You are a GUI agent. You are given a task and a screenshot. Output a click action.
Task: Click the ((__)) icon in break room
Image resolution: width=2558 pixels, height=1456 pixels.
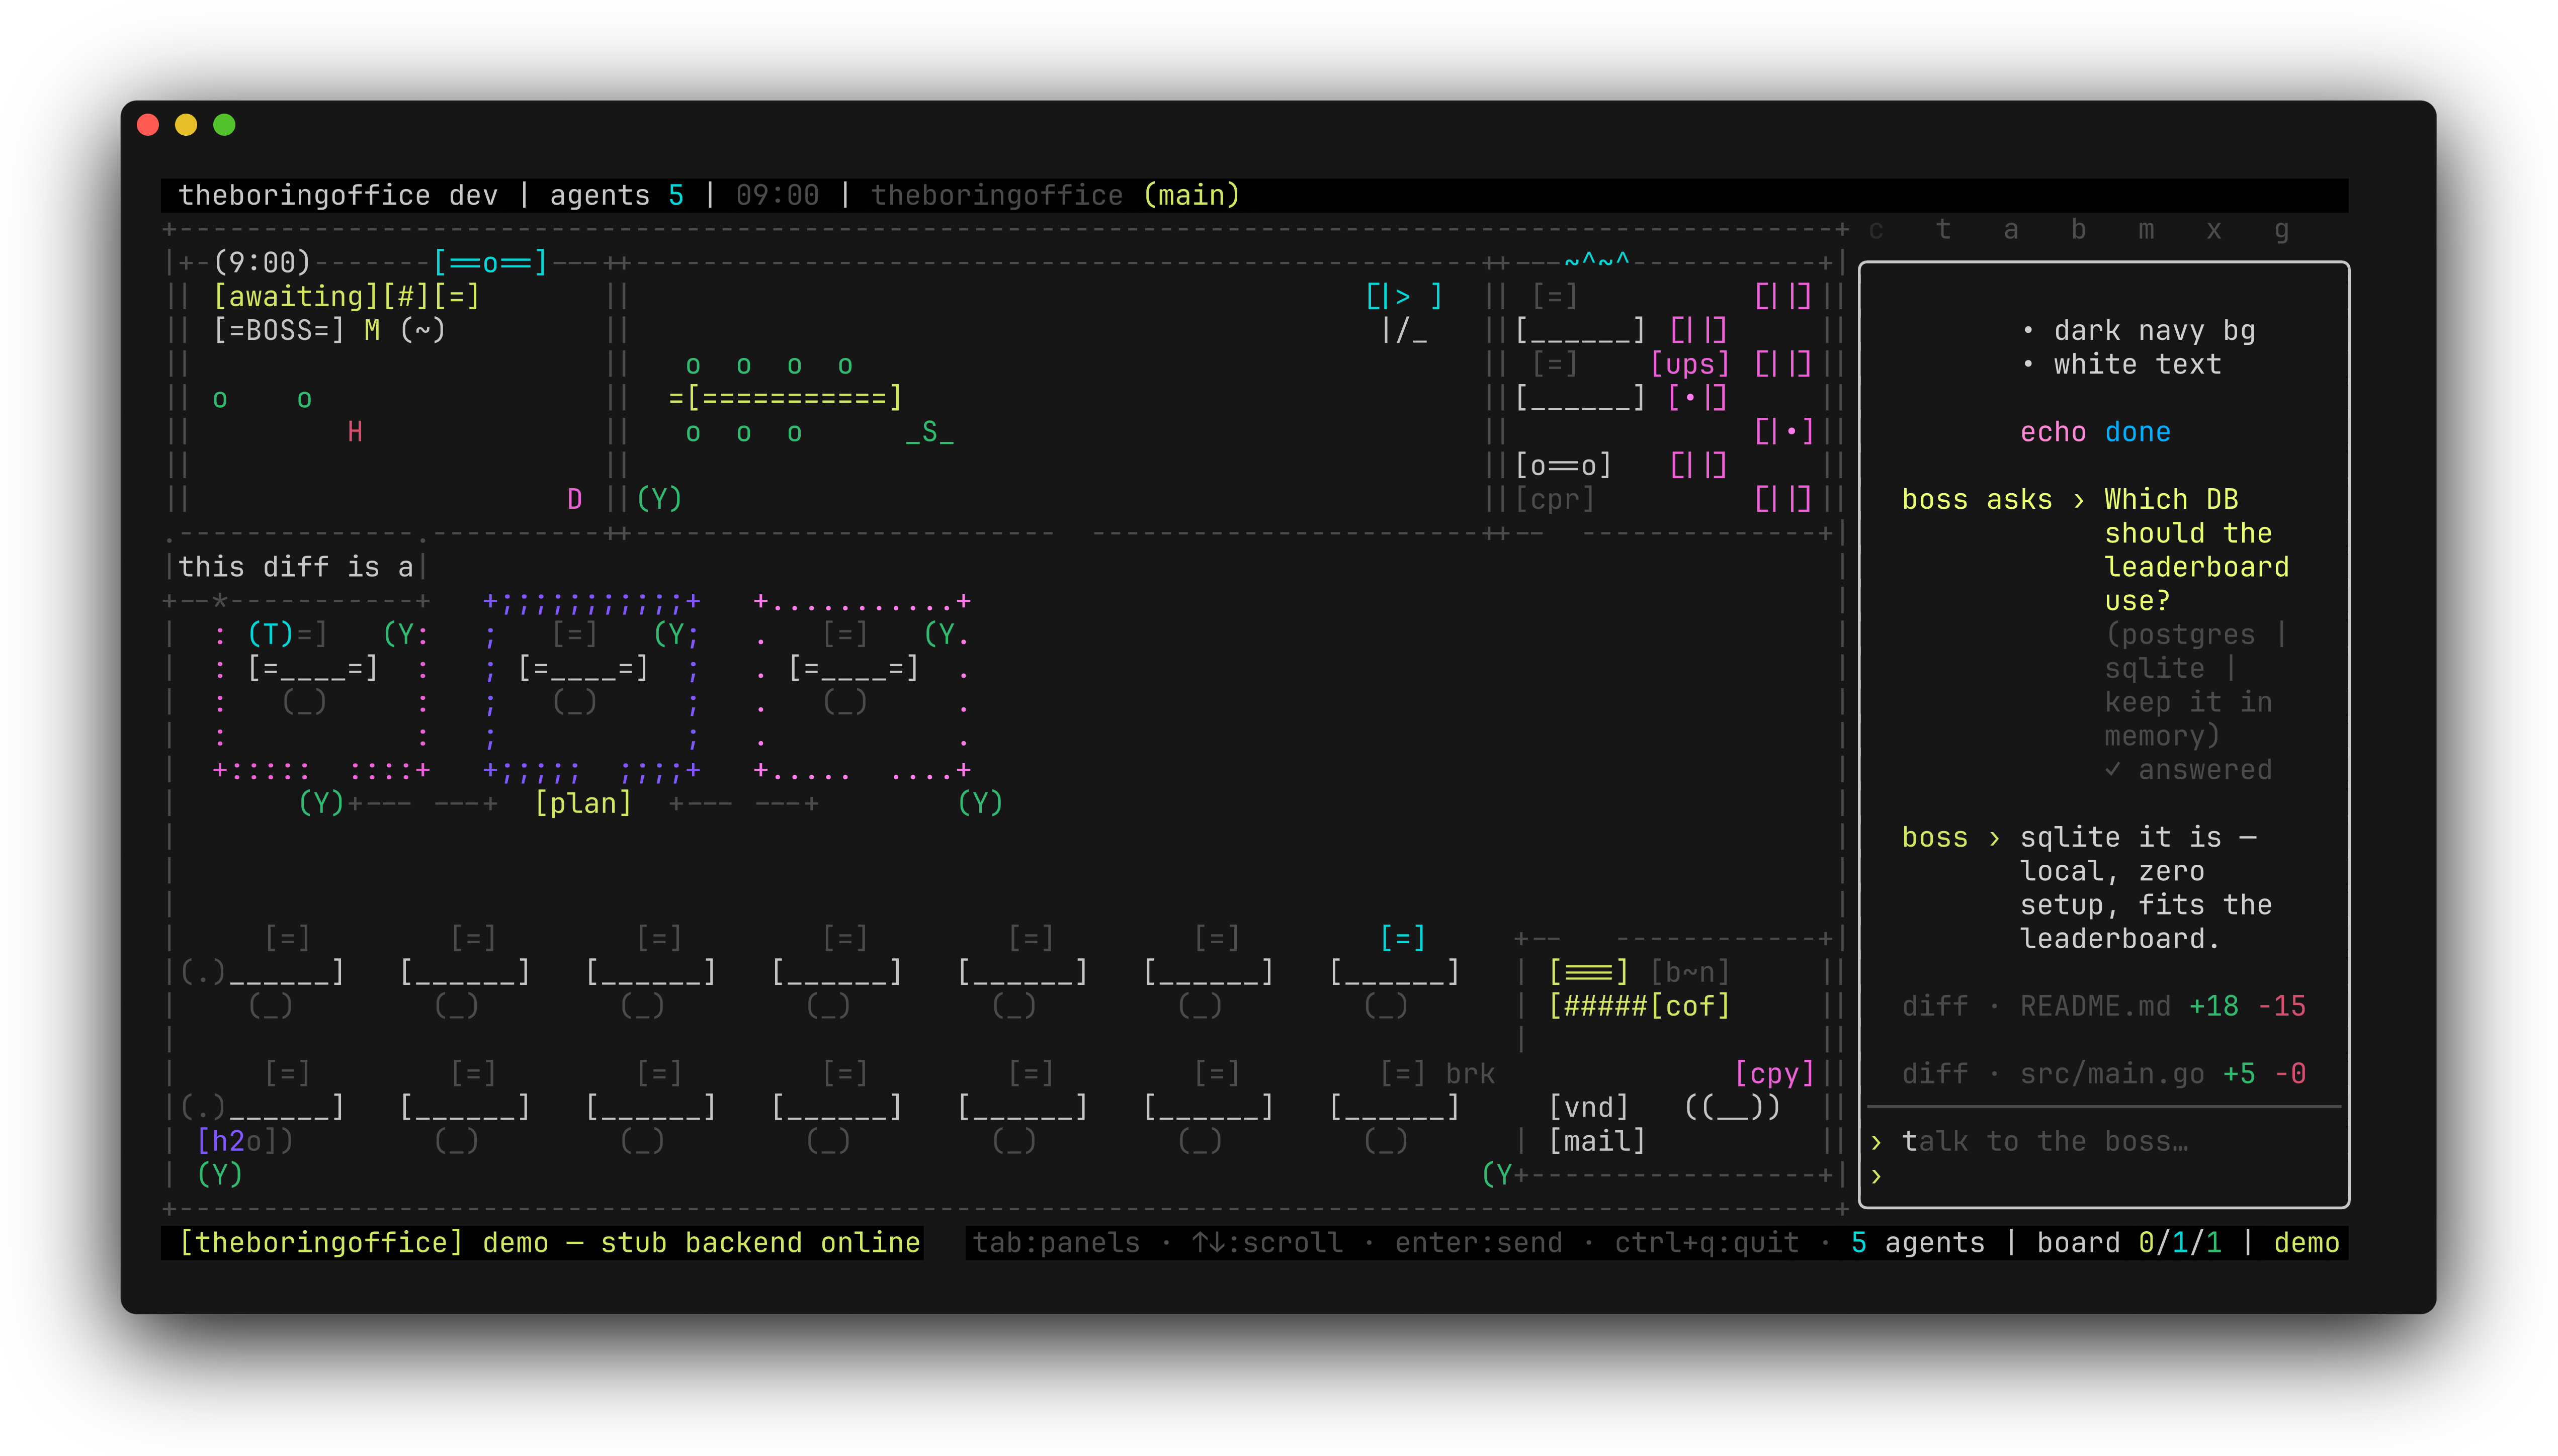(1732, 1107)
